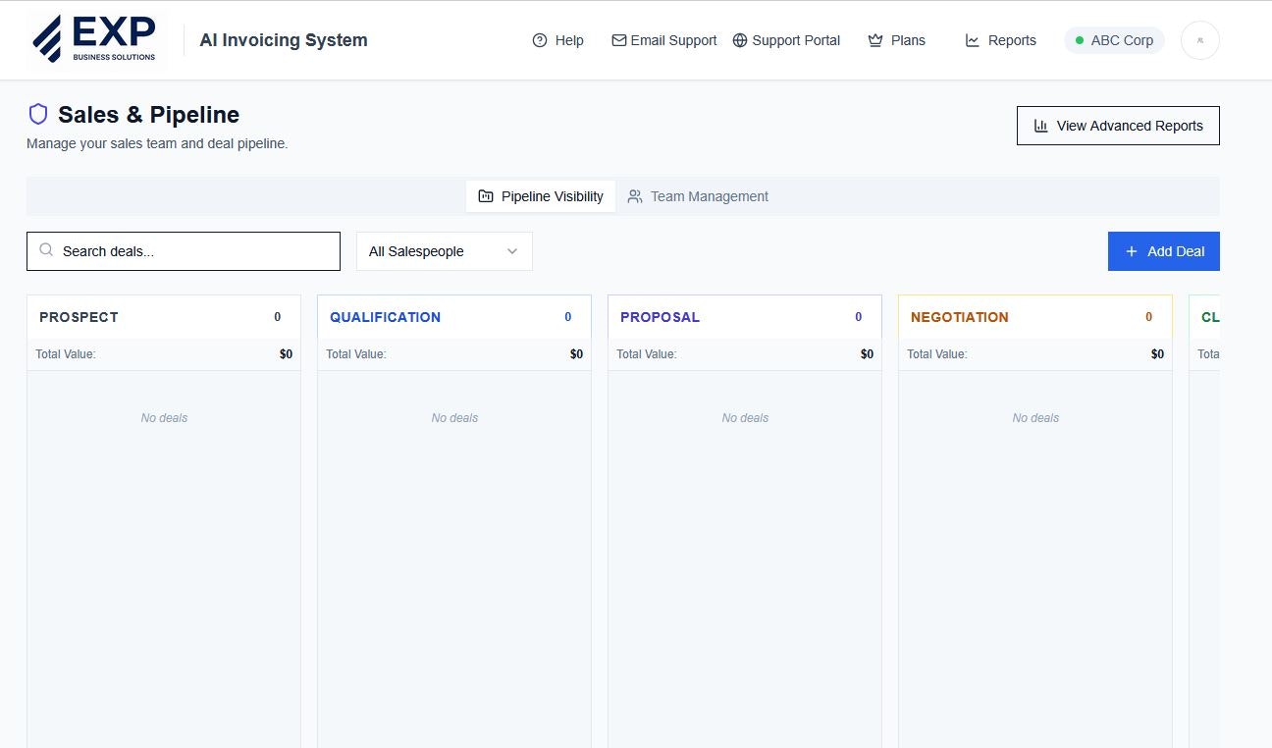Toggle Team Management view mode

click(699, 195)
